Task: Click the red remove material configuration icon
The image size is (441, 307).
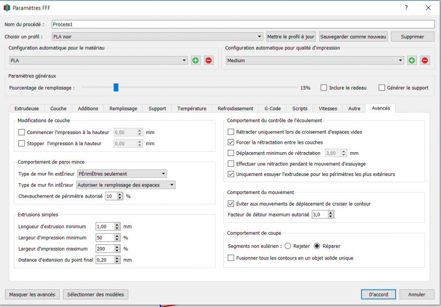Action: (209, 60)
